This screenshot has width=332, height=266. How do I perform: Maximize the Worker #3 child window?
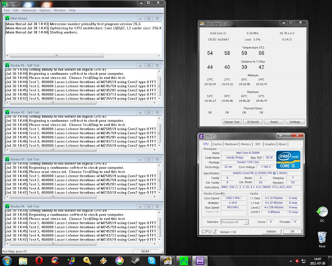[149, 159]
